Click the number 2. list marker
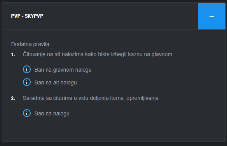 (x=13, y=98)
